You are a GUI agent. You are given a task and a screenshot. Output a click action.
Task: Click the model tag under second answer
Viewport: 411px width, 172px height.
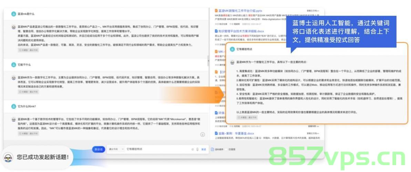[x=29, y=92]
